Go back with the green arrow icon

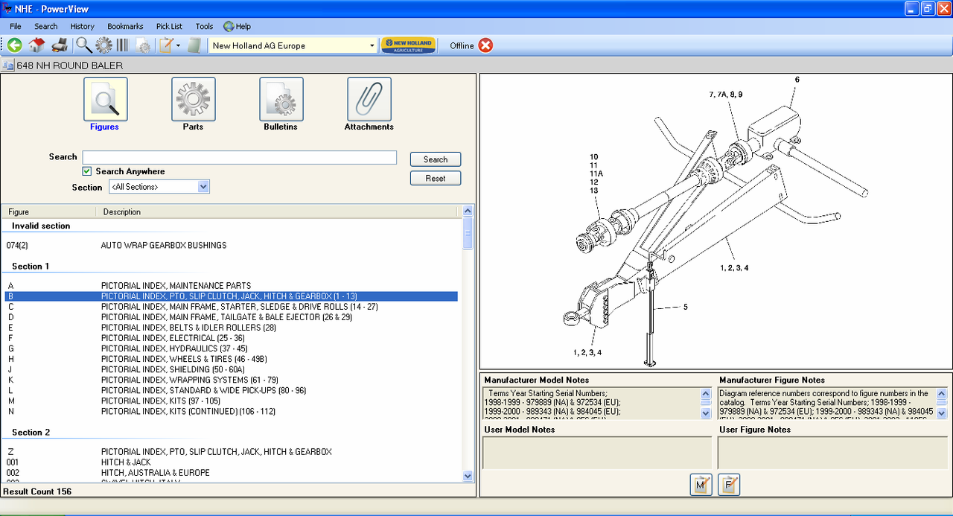point(14,45)
